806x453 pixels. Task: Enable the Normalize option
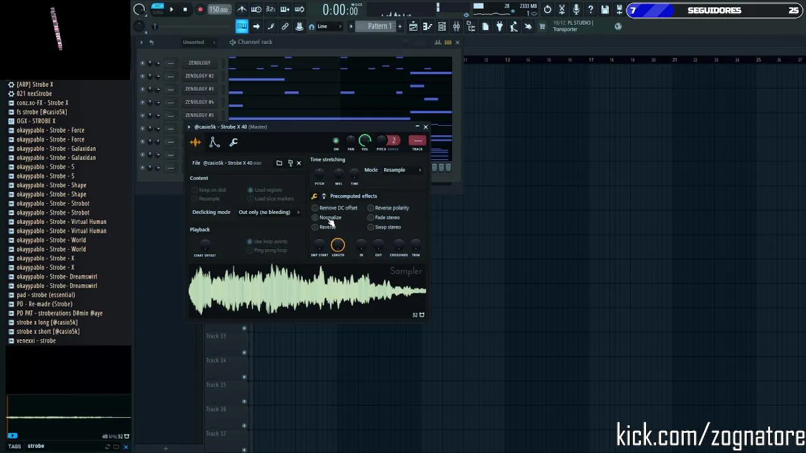pos(327,218)
